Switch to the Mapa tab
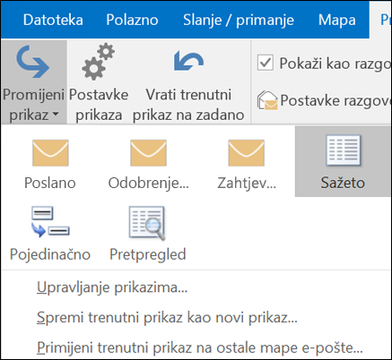The height and width of the screenshot is (360, 392). 337,20
